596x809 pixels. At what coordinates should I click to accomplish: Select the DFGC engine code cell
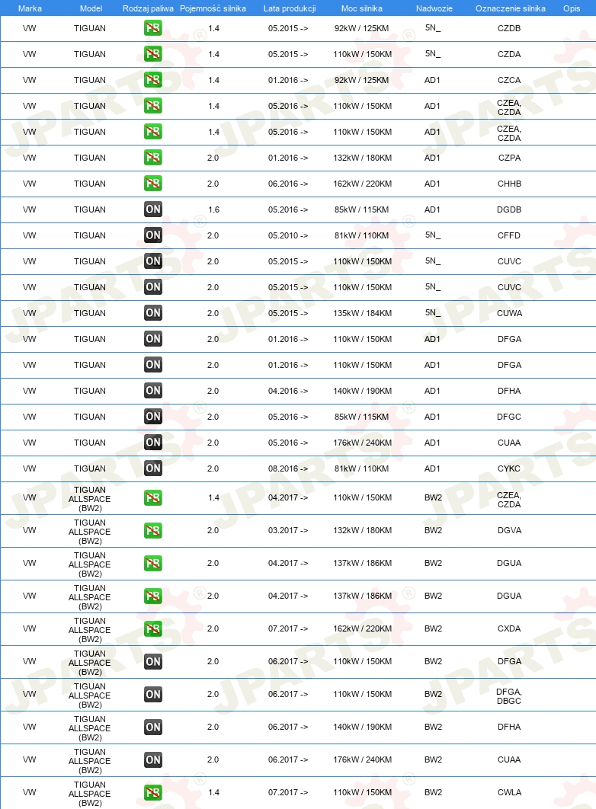click(x=509, y=417)
